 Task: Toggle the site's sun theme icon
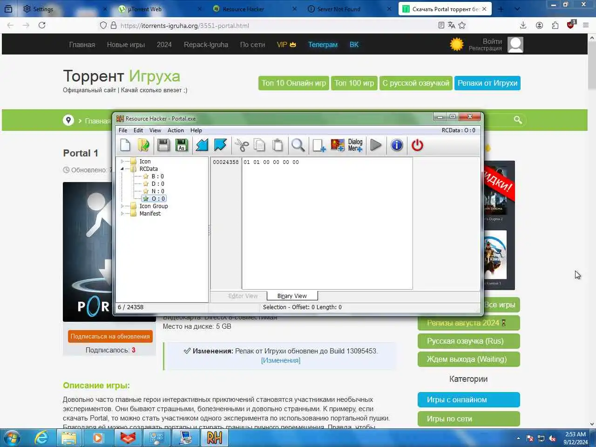click(x=457, y=44)
